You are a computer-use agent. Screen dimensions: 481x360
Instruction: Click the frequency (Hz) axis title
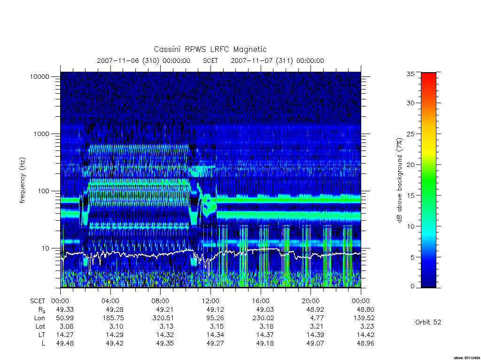coord(22,180)
